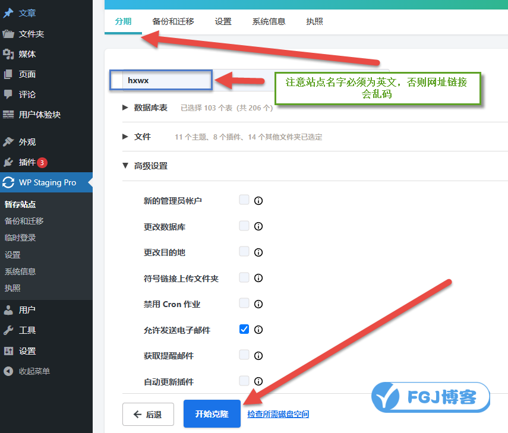
Task: Expand the database tables section
Action: pos(125,108)
